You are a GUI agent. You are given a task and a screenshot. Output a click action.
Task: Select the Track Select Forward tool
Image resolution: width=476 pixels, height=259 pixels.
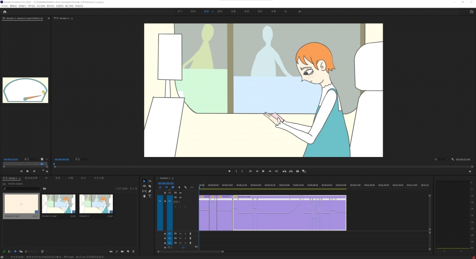(x=149, y=181)
